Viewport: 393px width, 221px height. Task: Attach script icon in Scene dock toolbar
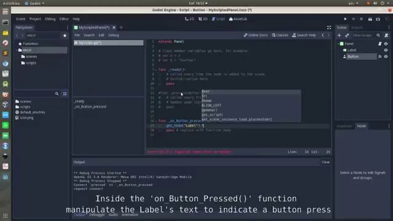(x=386, y=36)
